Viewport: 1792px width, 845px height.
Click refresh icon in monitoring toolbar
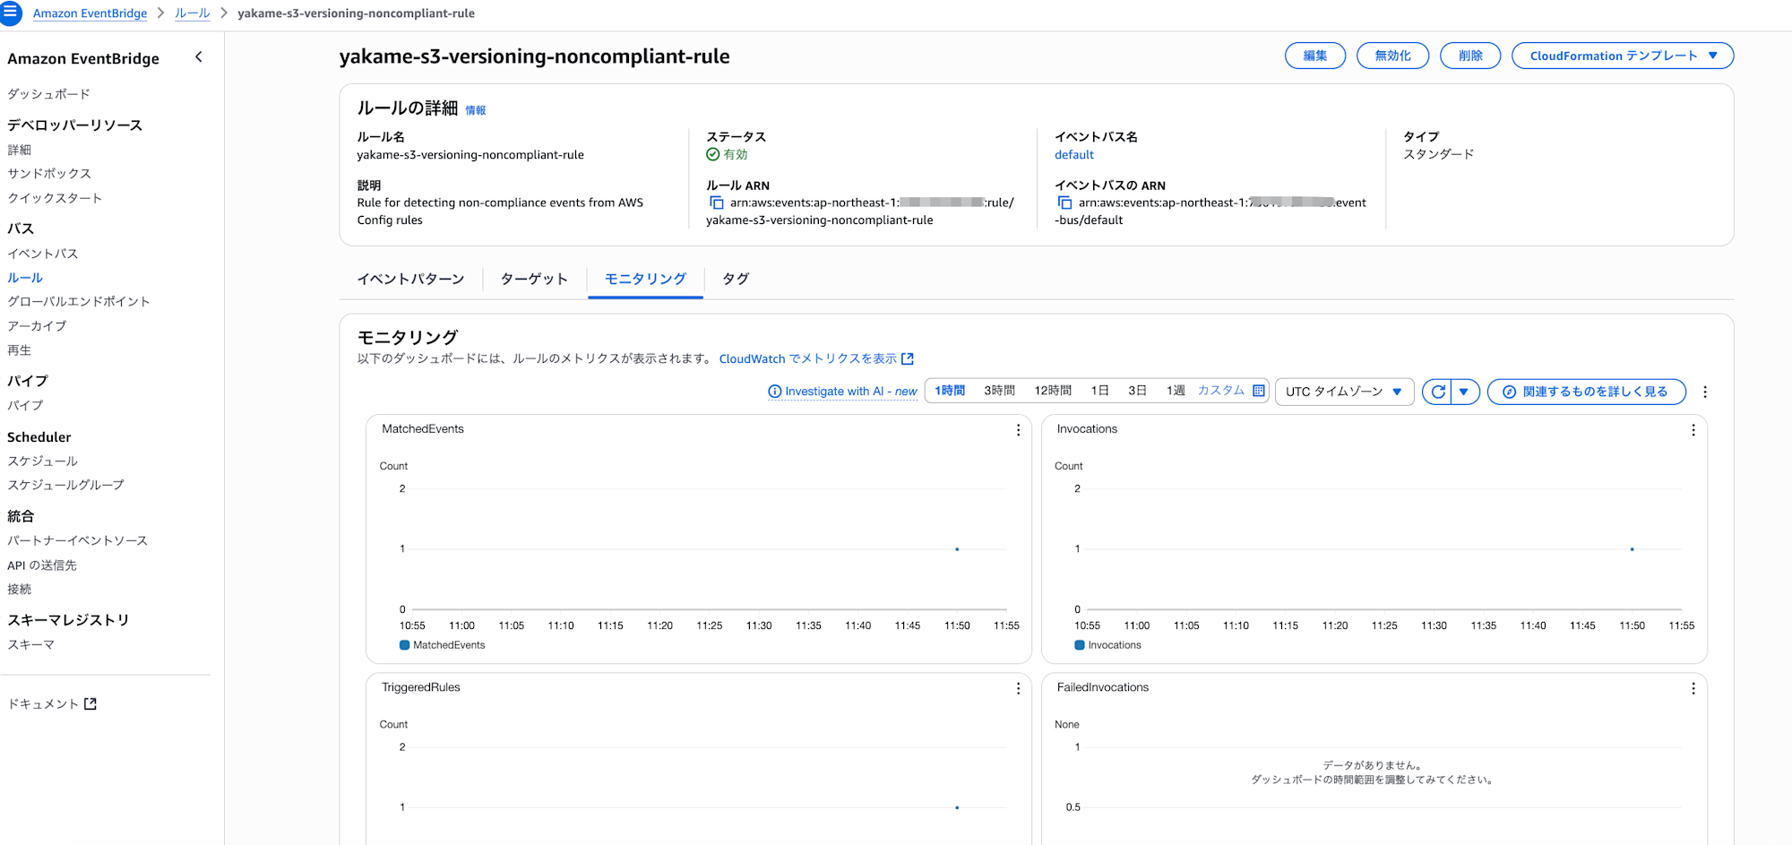(x=1437, y=392)
